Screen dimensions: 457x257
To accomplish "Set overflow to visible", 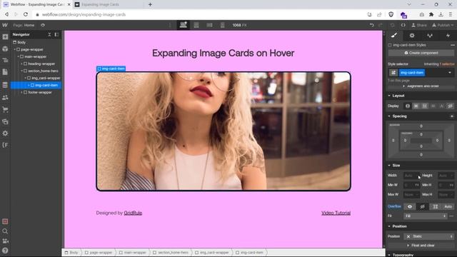I will point(410,206).
